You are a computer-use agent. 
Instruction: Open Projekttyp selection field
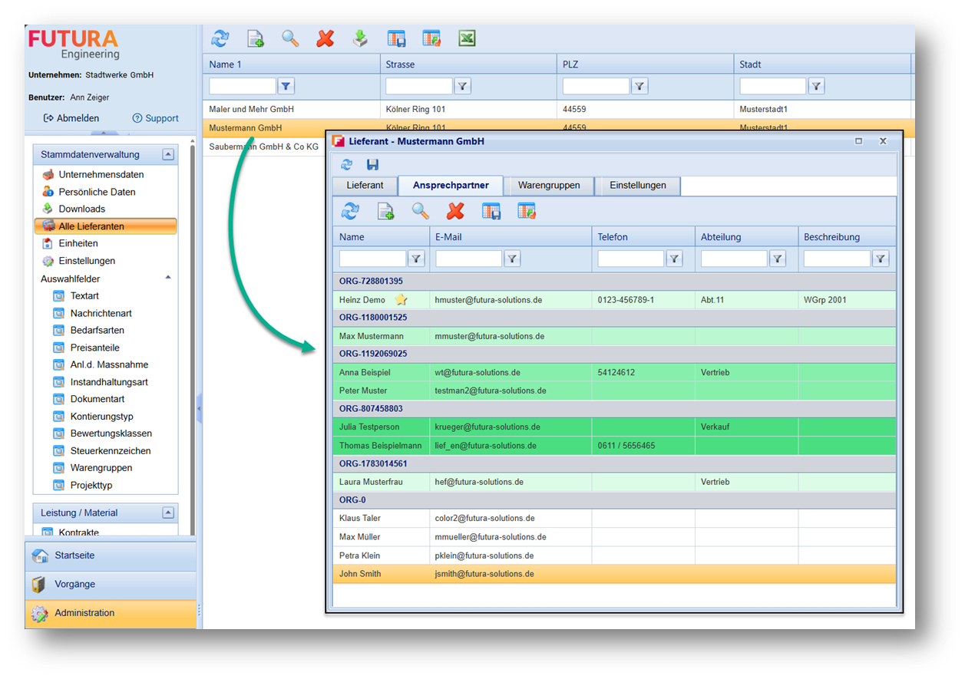[x=91, y=485]
